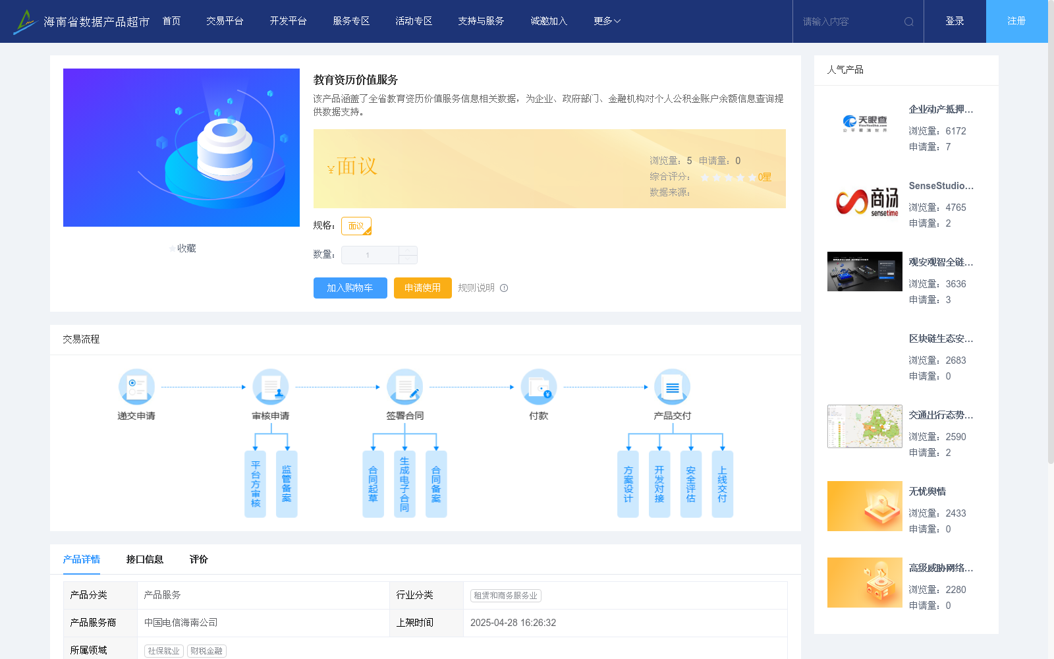Switch to the 产品详情 tab
The height and width of the screenshot is (659, 1054).
point(82,559)
